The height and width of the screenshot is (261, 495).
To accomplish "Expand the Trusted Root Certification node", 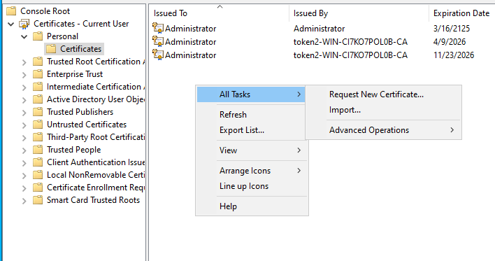I will tap(24, 62).
